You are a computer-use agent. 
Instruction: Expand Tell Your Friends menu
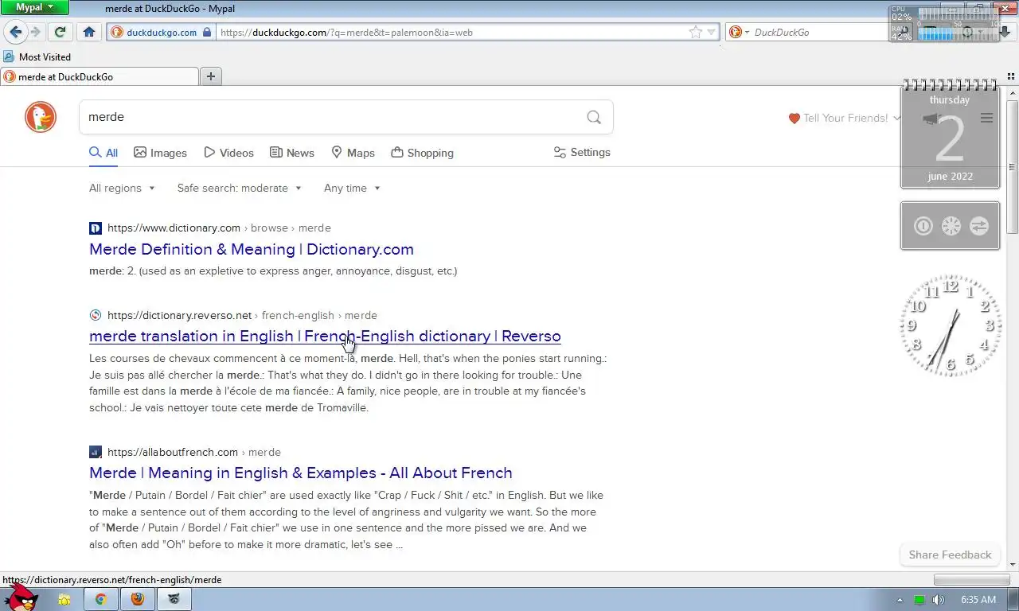point(845,118)
